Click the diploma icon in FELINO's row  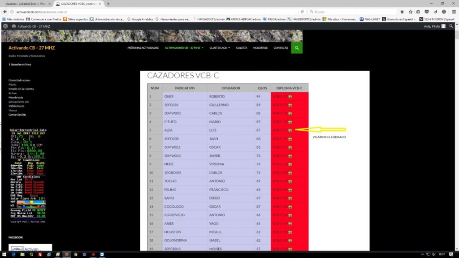[x=290, y=190]
